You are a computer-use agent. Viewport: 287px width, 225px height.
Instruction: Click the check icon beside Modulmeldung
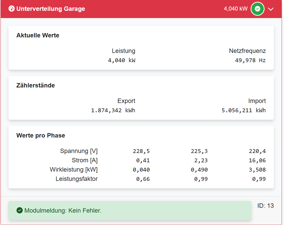click(19, 211)
